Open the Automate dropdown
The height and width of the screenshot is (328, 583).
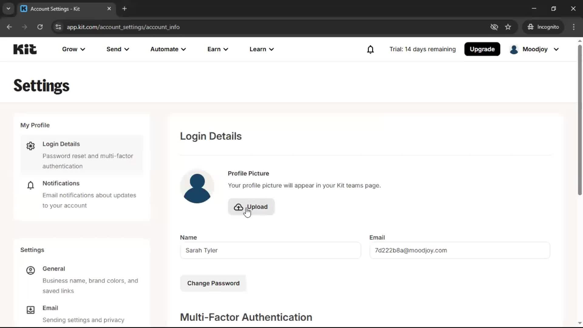pyautogui.click(x=168, y=49)
